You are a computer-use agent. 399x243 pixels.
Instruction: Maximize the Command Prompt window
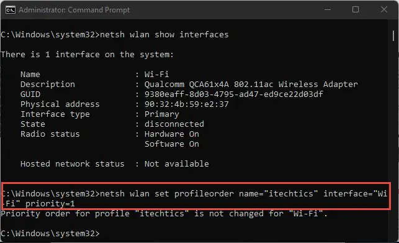click(x=356, y=10)
